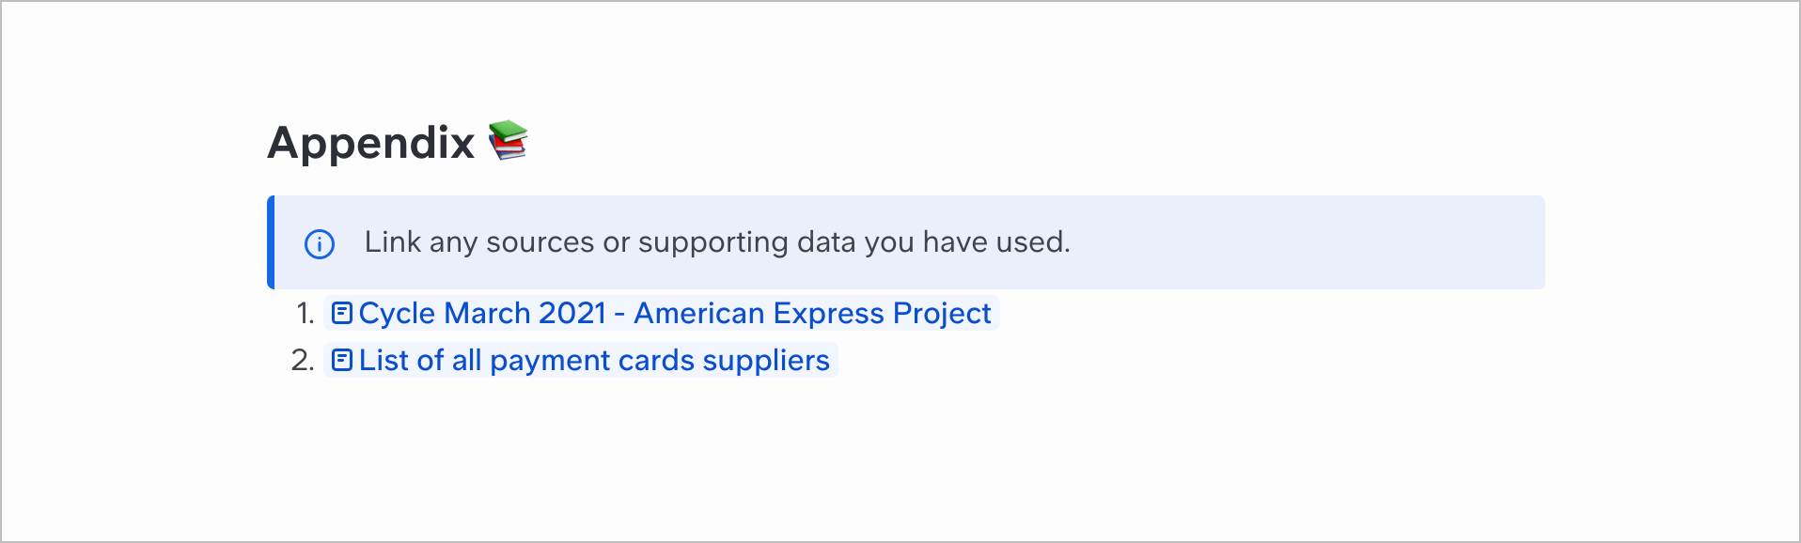Image resolution: width=1801 pixels, height=543 pixels.
Task: Click the blue left border of info panel
Action: point(271,242)
